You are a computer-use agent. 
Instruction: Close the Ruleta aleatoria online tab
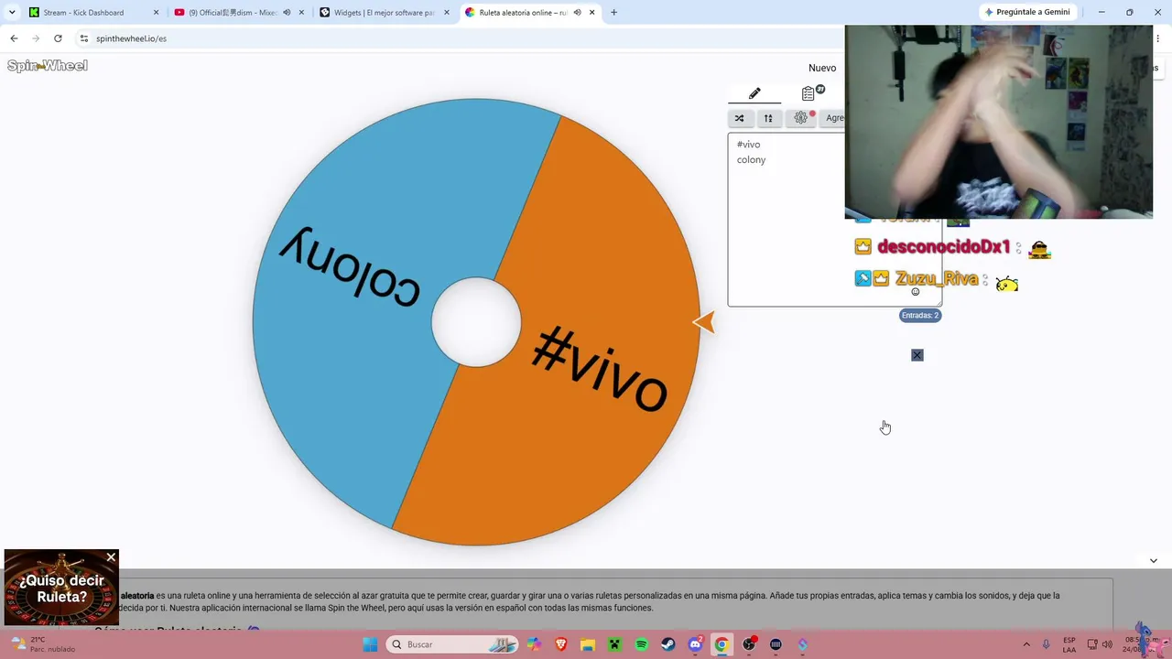pyautogui.click(x=592, y=13)
